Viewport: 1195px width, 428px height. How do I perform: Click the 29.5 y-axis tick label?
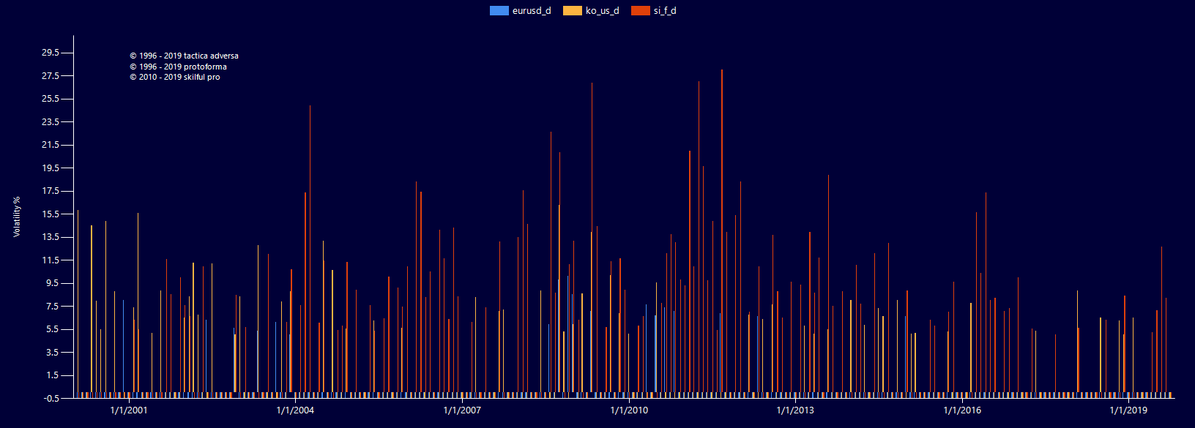51,53
